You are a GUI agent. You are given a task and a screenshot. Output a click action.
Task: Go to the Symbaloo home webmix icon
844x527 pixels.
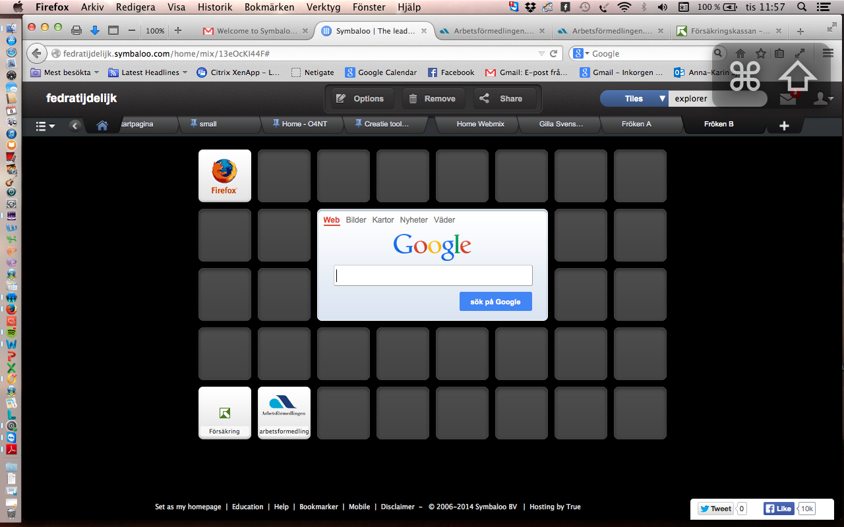pyautogui.click(x=102, y=125)
